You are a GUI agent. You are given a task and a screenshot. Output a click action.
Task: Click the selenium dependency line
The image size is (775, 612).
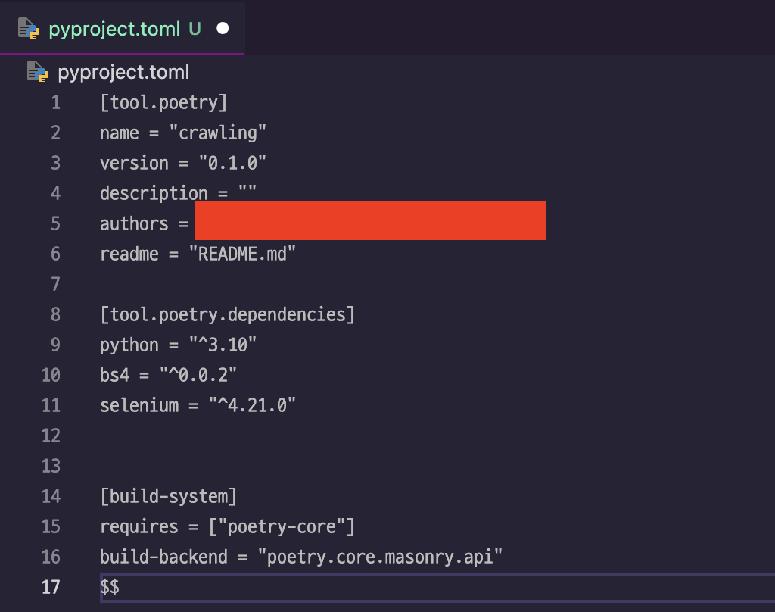click(198, 405)
